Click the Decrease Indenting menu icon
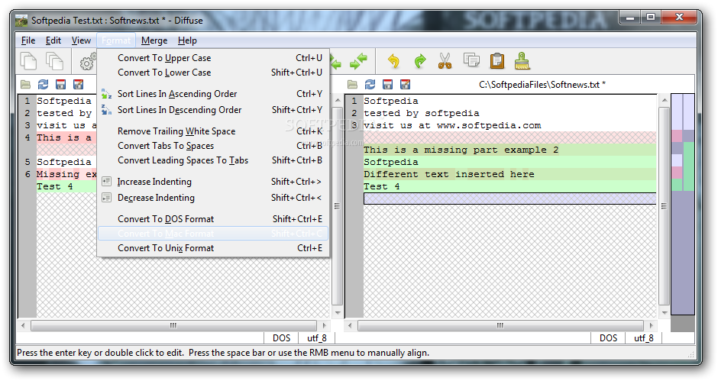Image resolution: width=718 pixels, height=381 pixels. click(x=106, y=198)
